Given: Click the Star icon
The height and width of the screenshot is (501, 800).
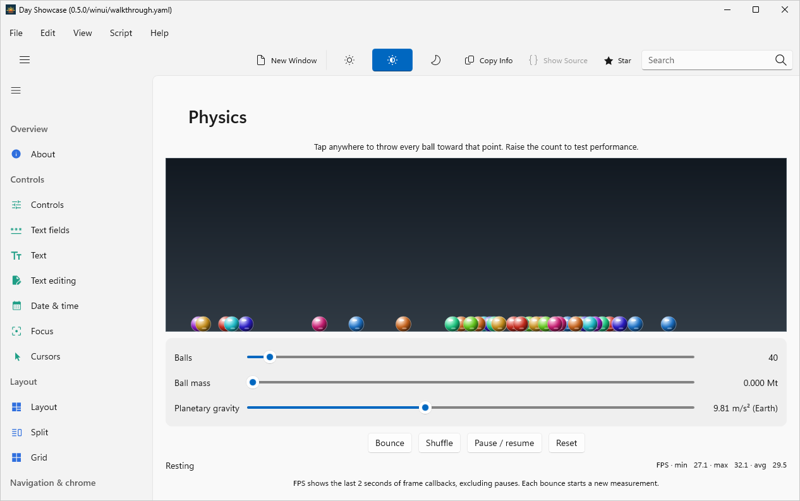Looking at the screenshot, I should pos(609,61).
